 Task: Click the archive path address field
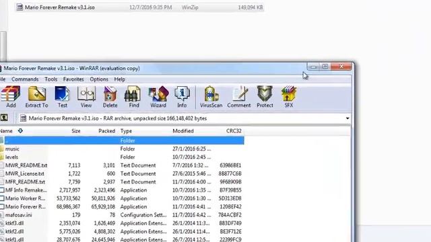[184, 118]
